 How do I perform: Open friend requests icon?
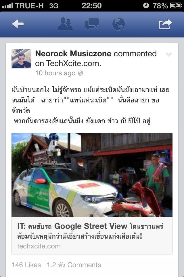(65, 24)
